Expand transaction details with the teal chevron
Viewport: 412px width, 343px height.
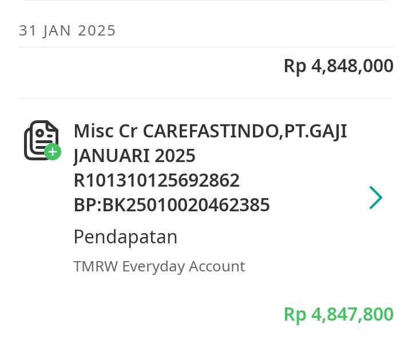(376, 198)
